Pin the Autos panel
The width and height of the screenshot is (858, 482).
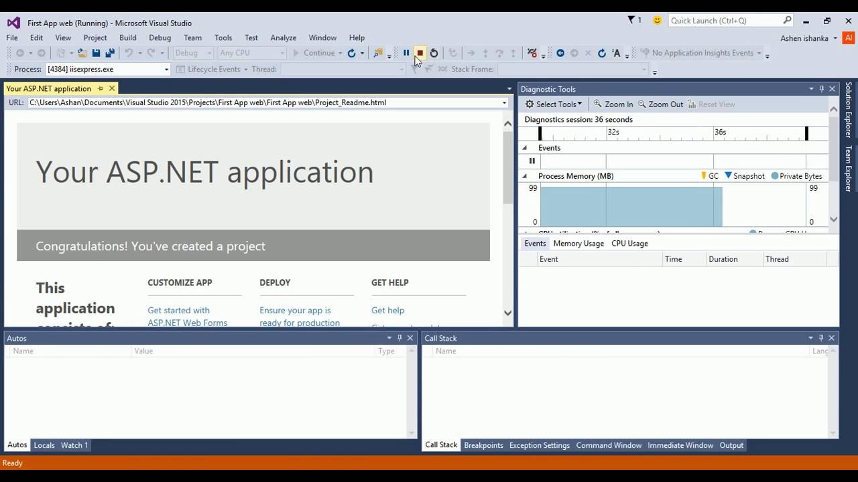(x=400, y=338)
